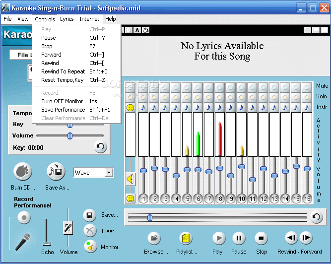Mute channel 13

click(274, 87)
